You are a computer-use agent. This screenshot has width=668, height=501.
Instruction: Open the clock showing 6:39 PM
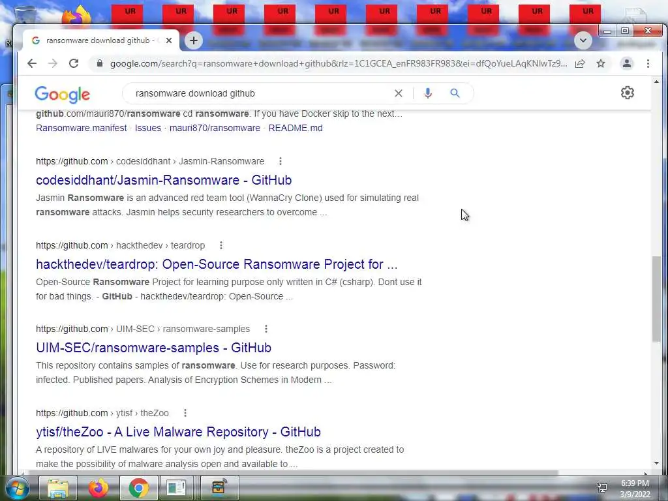pyautogui.click(x=635, y=489)
